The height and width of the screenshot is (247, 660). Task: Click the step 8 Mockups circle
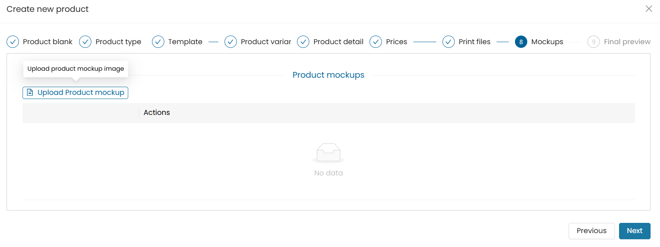coord(521,42)
